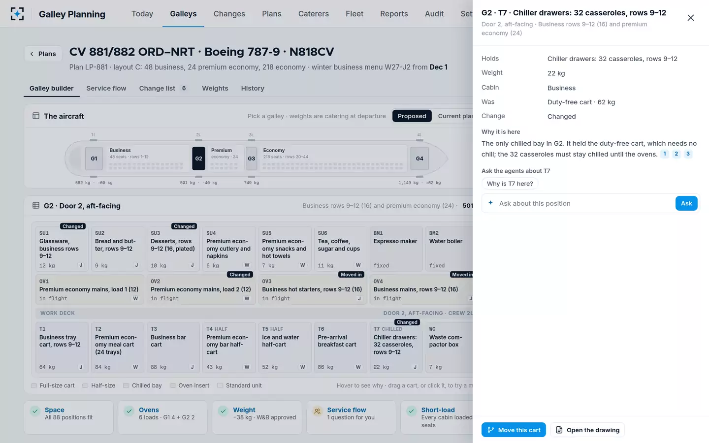Click Open the drawing button

pyautogui.click(x=587, y=430)
